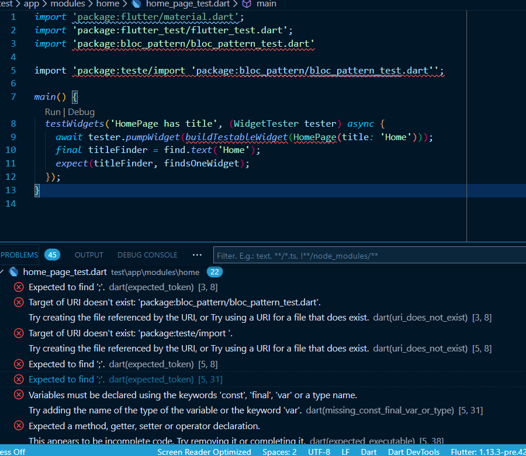The height and width of the screenshot is (456, 526).
Task: Click error icon for 'Expected a method' error
Action: [19, 426]
